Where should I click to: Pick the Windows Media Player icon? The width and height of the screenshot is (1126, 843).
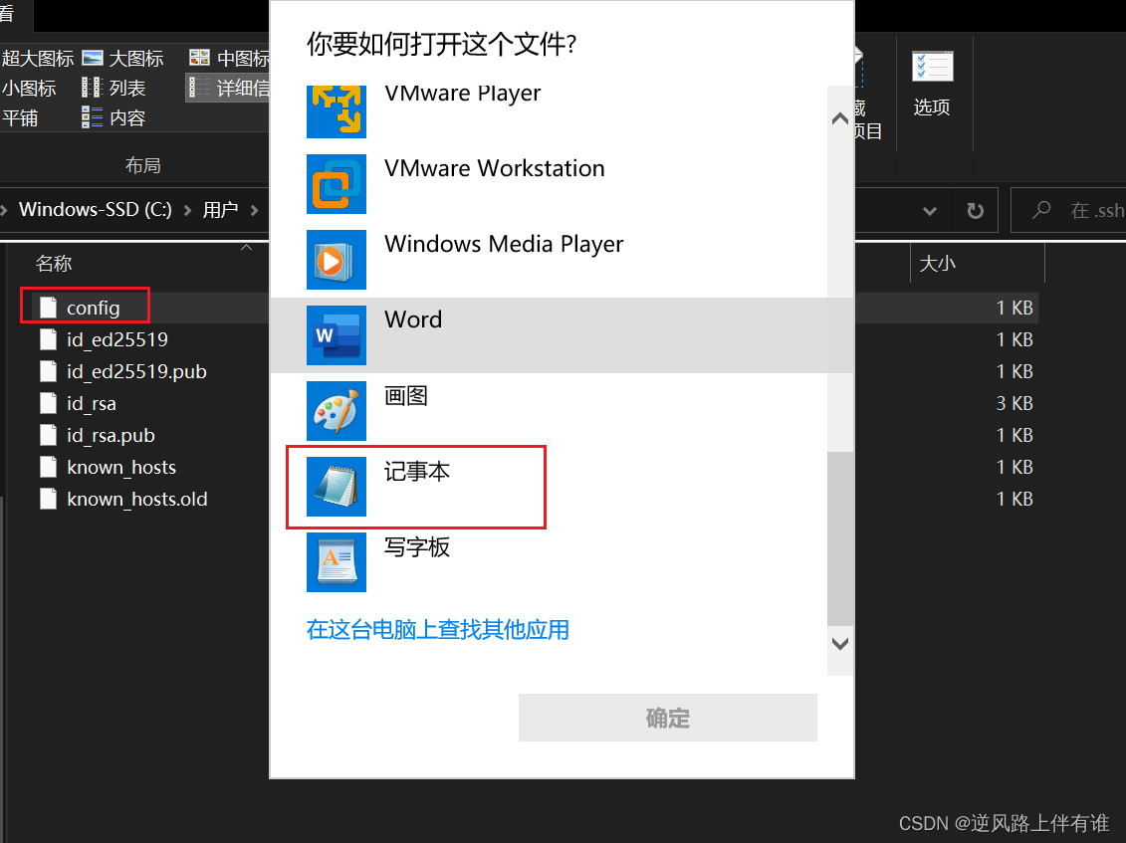tap(337, 259)
